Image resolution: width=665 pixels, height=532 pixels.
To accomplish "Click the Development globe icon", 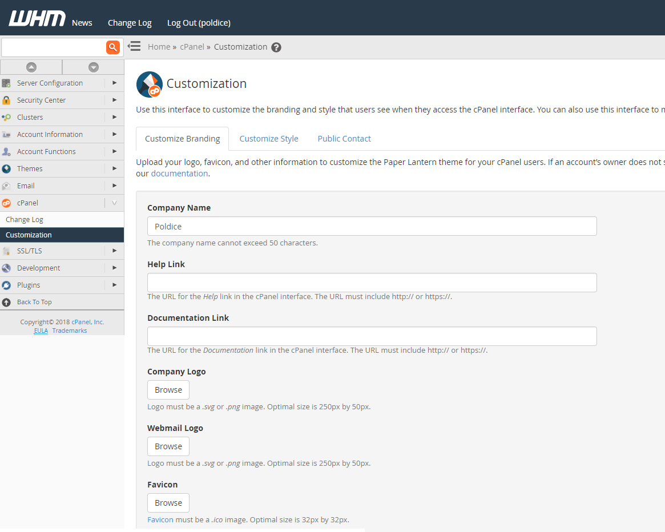I will [6, 268].
